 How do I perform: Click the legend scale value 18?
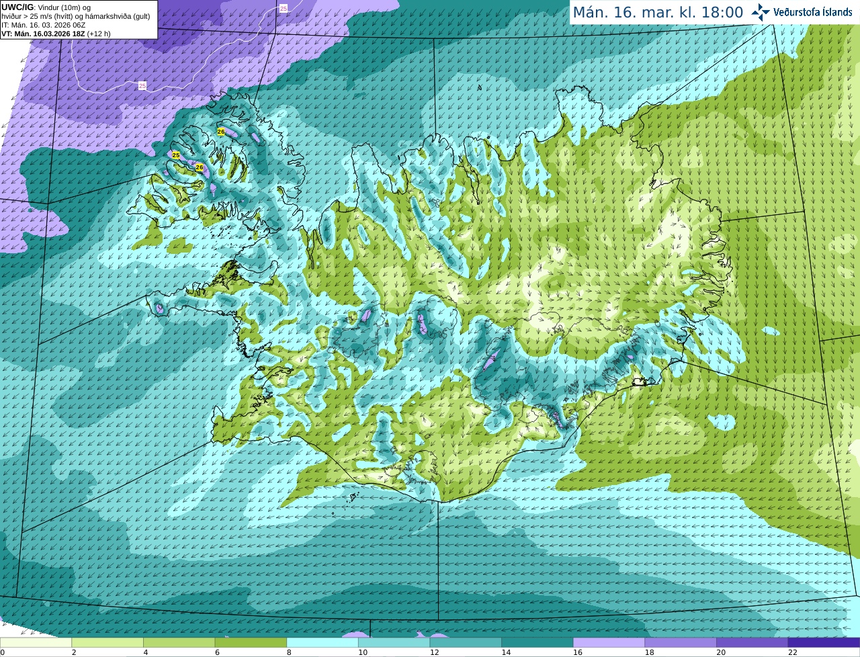click(650, 652)
